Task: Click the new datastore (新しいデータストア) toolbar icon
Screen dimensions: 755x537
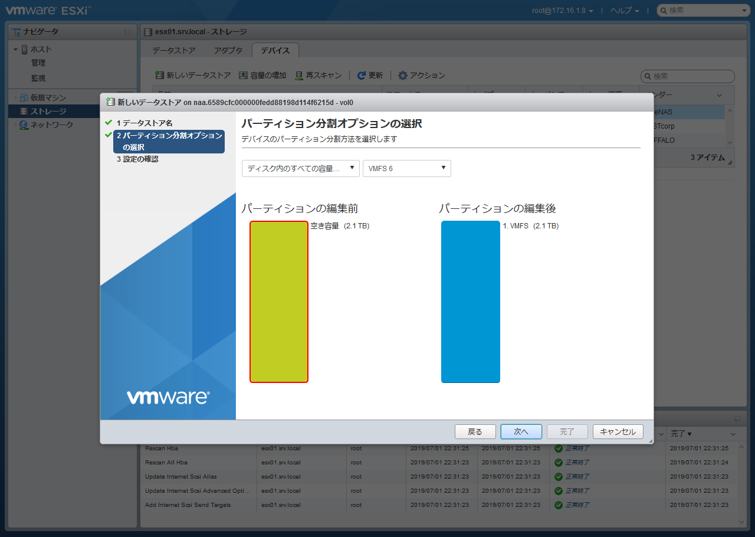Action: [159, 76]
